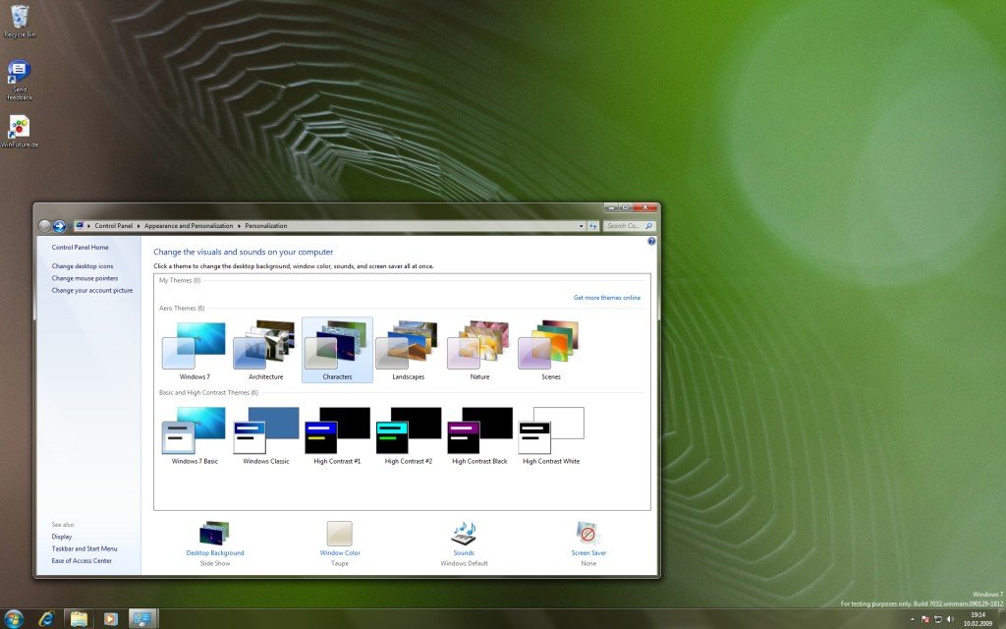Open Change mouse pointers link
Screen dimensions: 1006x629
coord(84,278)
